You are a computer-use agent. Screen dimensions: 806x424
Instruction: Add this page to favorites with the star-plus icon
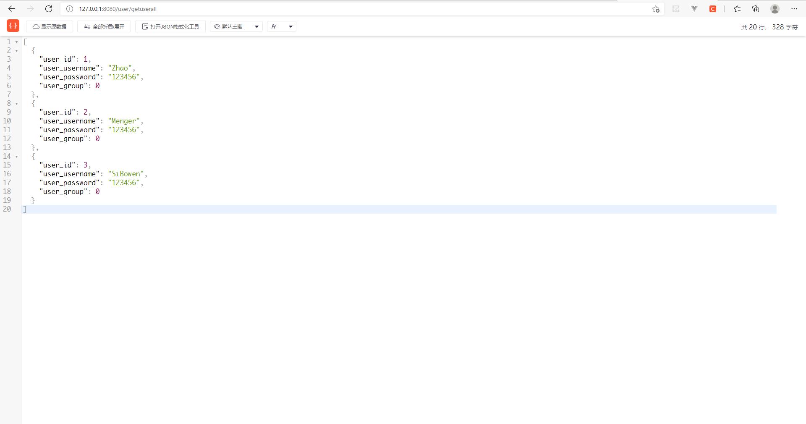(656, 9)
